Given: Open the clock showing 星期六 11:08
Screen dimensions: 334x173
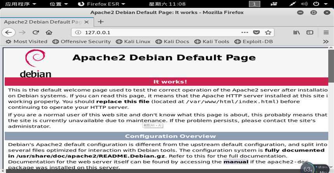Looking at the screenshot, I should [167, 4].
